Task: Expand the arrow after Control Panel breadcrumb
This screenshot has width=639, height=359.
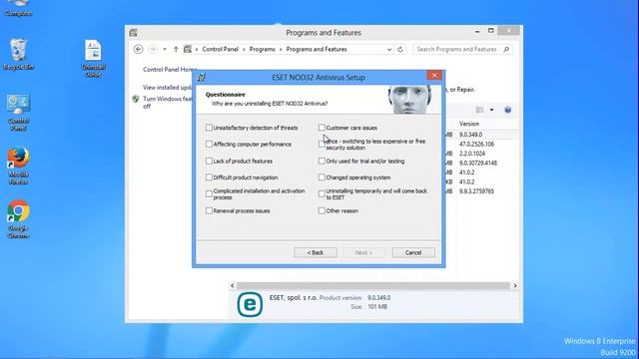Action: tap(244, 49)
